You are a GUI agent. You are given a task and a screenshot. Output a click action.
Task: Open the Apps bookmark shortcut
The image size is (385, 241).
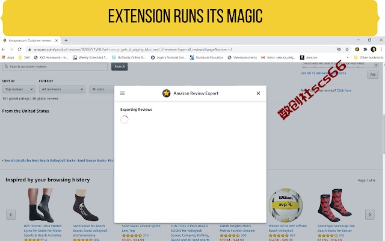pyautogui.click(x=8, y=58)
